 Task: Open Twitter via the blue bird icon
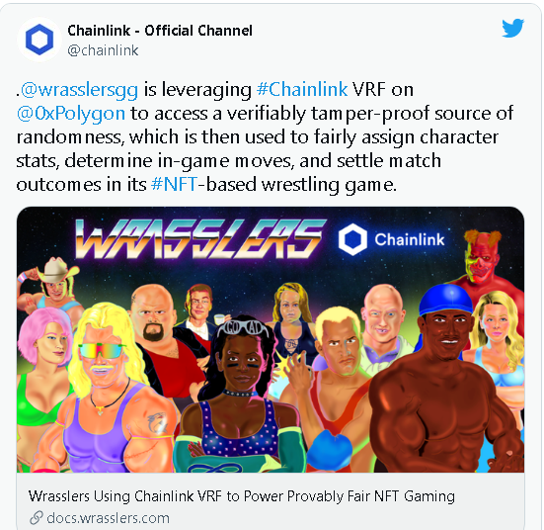point(512,28)
